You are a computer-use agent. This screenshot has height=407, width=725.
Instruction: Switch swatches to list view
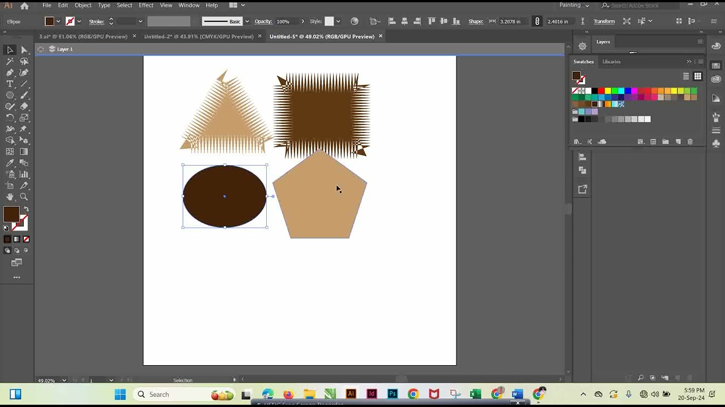pos(686,76)
